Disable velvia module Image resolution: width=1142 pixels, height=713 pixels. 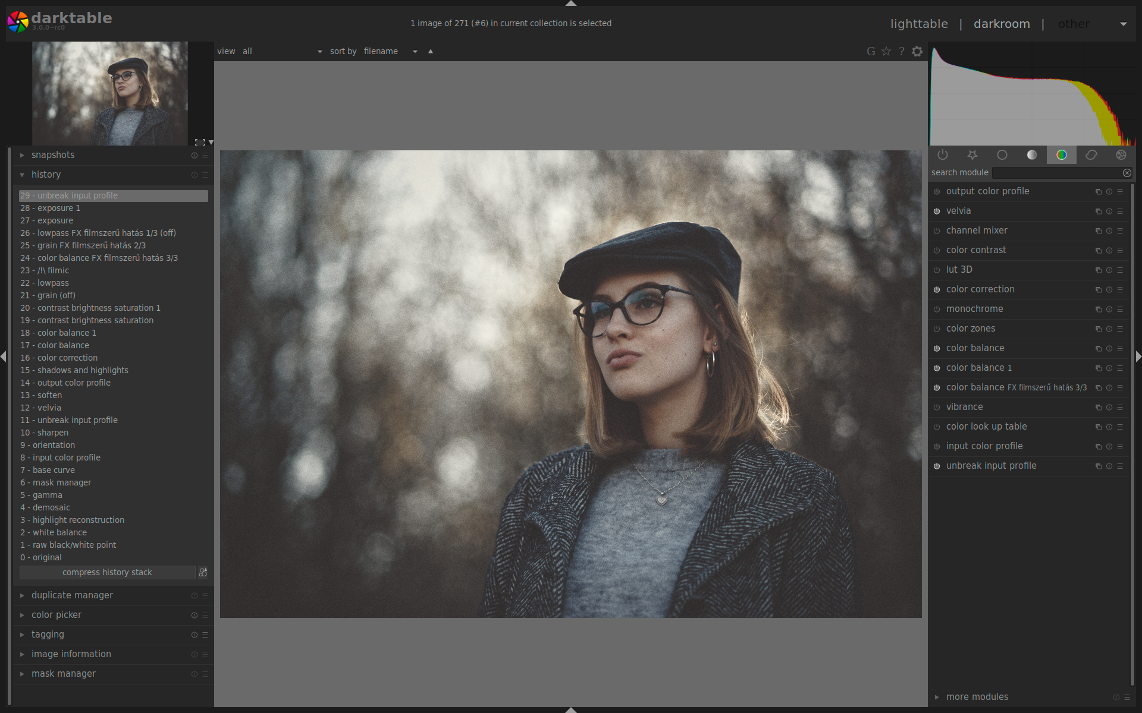point(937,212)
